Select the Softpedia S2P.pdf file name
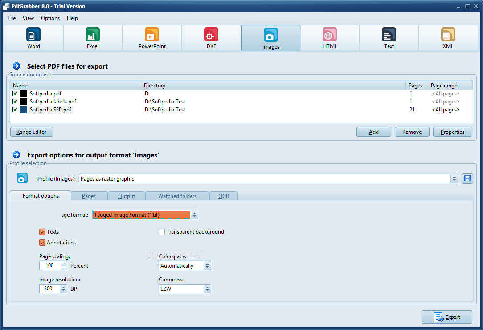 point(50,110)
